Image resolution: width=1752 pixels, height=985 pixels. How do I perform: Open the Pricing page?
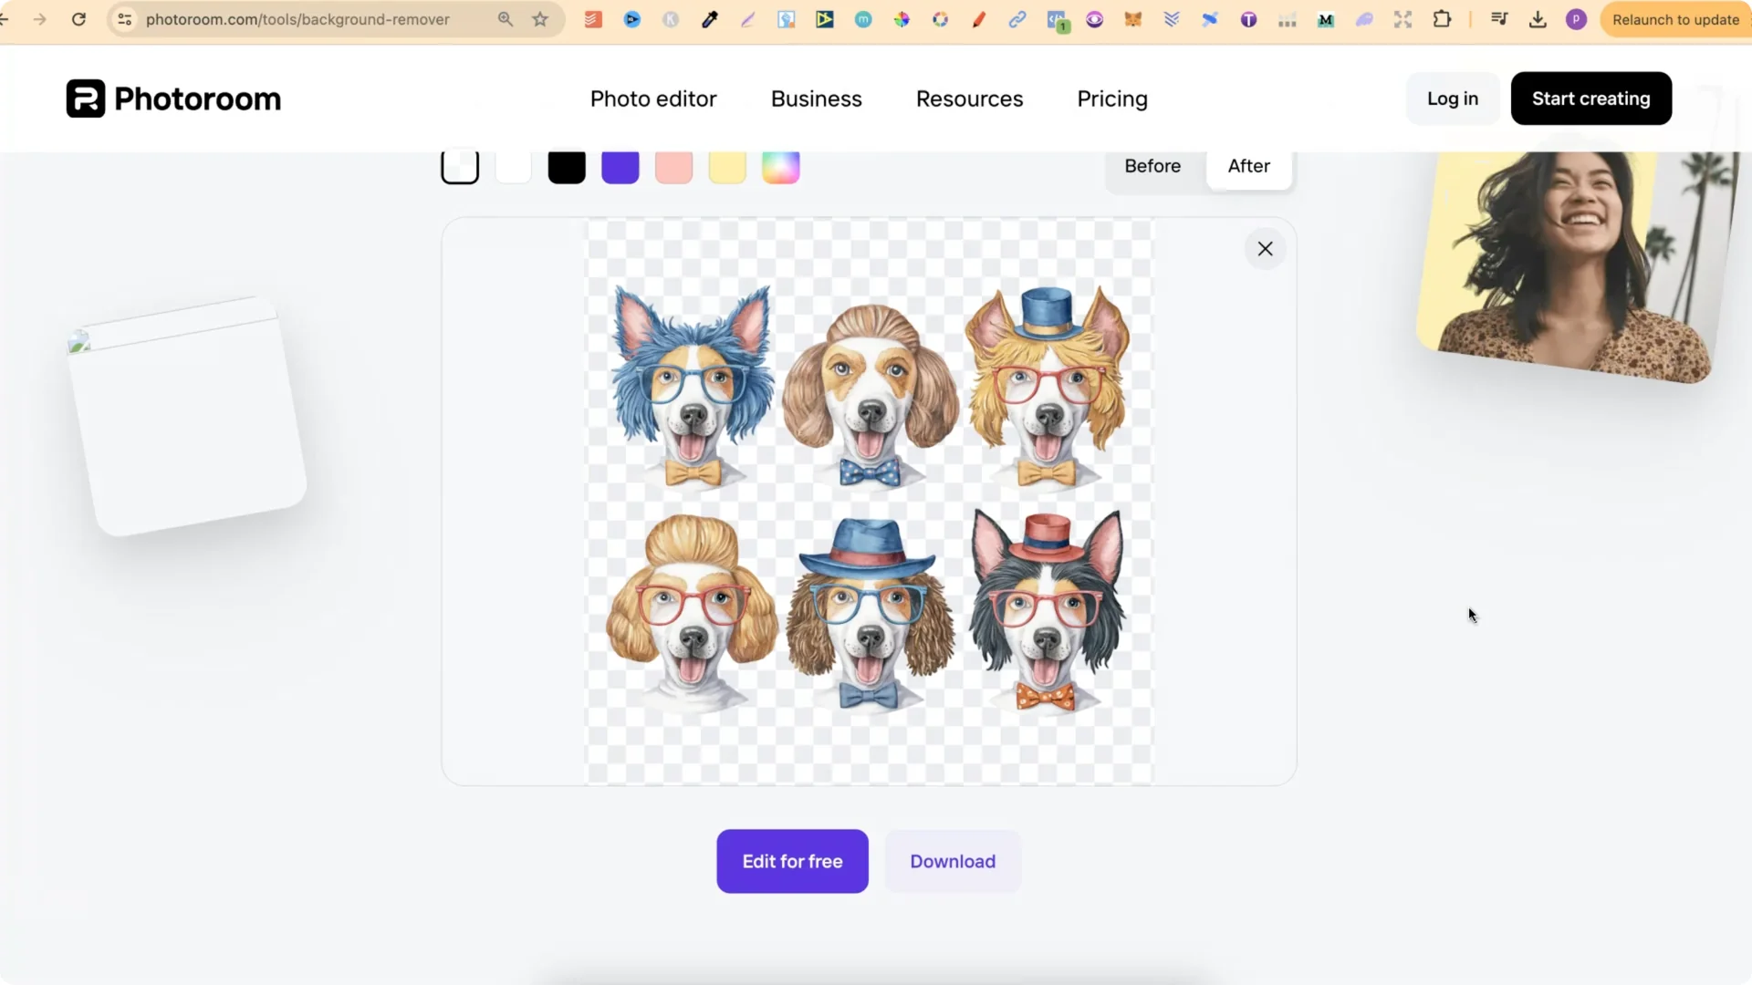pos(1111,98)
